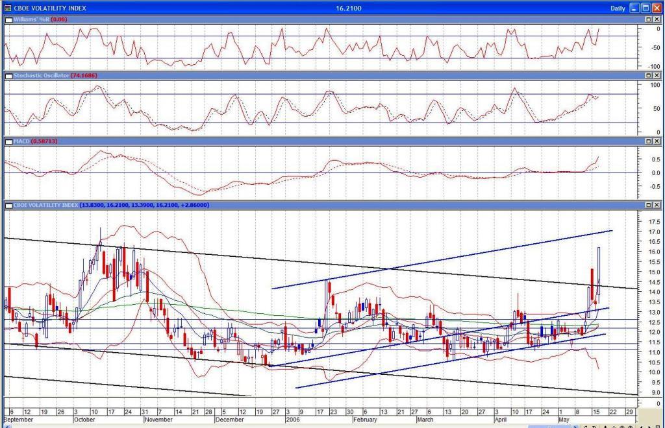This screenshot has height=428, width=665.
Task: Click the February month label on date axis
Action: [x=365, y=420]
